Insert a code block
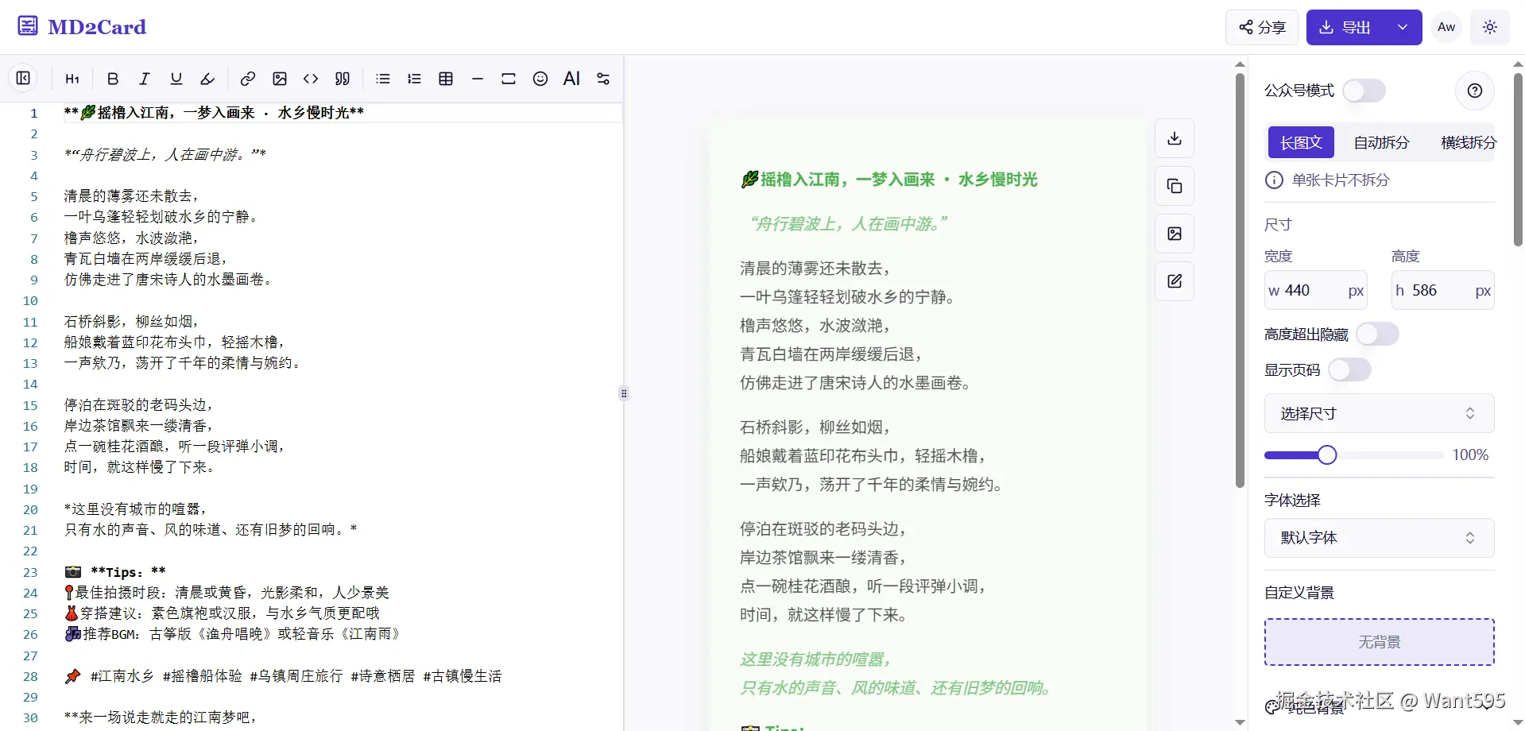The height and width of the screenshot is (731, 1525). [x=311, y=79]
